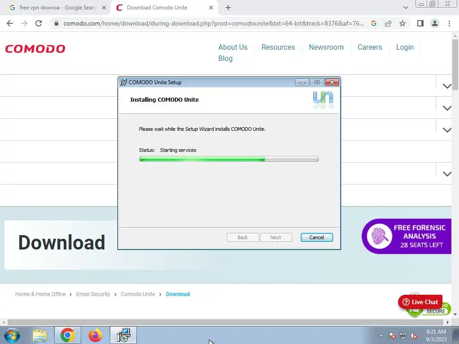
Task: Show hidden system tray icons
Action: click(381, 335)
